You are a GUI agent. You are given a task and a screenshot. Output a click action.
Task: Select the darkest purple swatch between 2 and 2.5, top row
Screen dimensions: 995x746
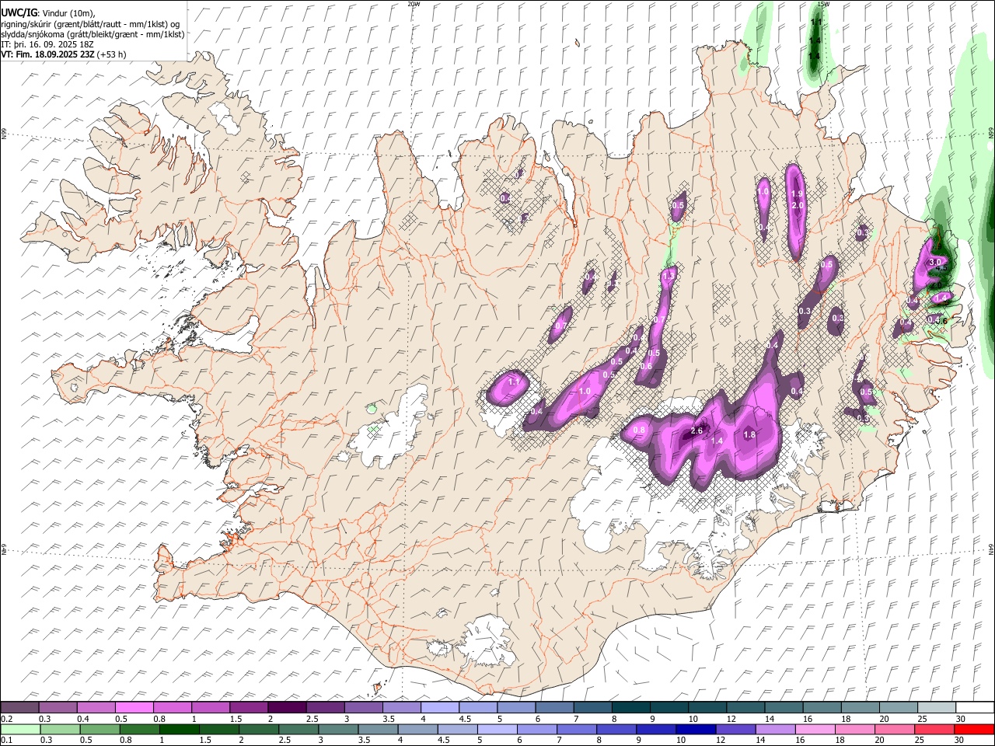287,707
